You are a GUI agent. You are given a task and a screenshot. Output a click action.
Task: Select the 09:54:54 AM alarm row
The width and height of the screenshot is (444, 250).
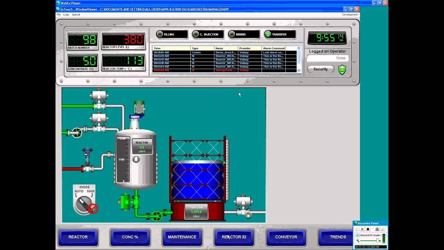click(x=224, y=67)
